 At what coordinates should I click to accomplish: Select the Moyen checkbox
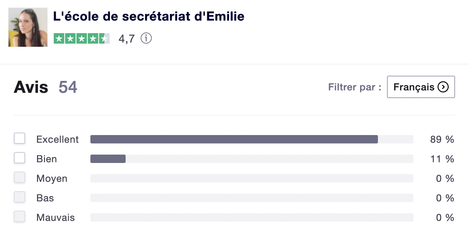[20, 178]
